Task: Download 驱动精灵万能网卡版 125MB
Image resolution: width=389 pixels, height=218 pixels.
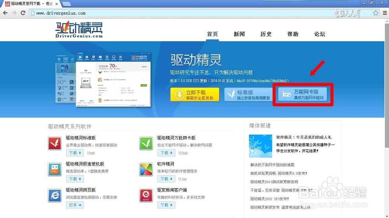Action: click(166, 153)
